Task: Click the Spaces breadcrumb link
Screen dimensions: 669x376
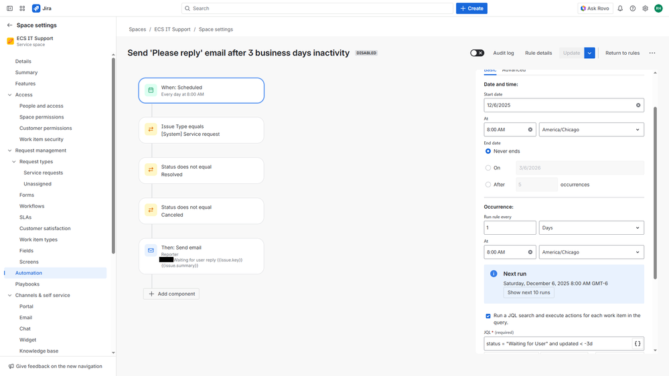Action: (x=137, y=29)
